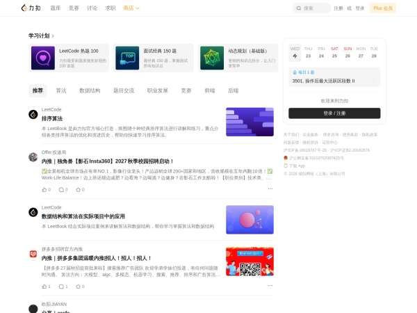Open the 竞赛 nav item in header
Image resolution: width=417 pixels, height=313 pixels.
74,8
